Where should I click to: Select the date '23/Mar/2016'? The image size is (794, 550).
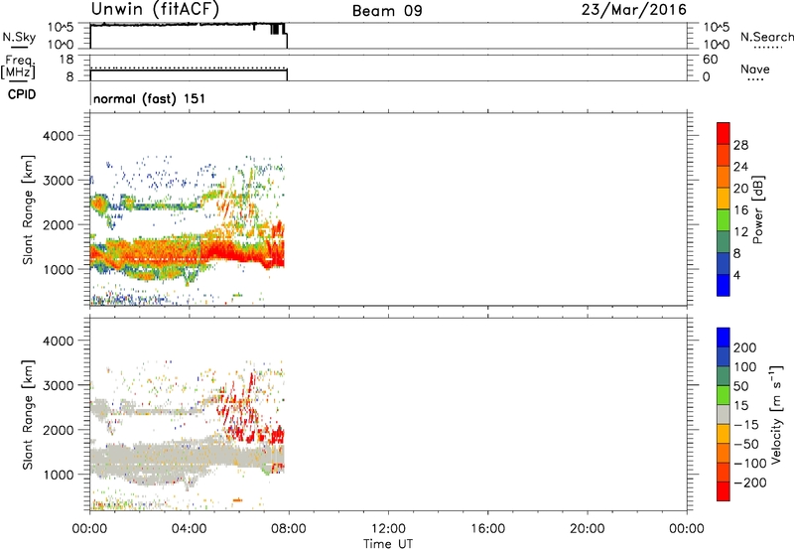click(x=634, y=10)
